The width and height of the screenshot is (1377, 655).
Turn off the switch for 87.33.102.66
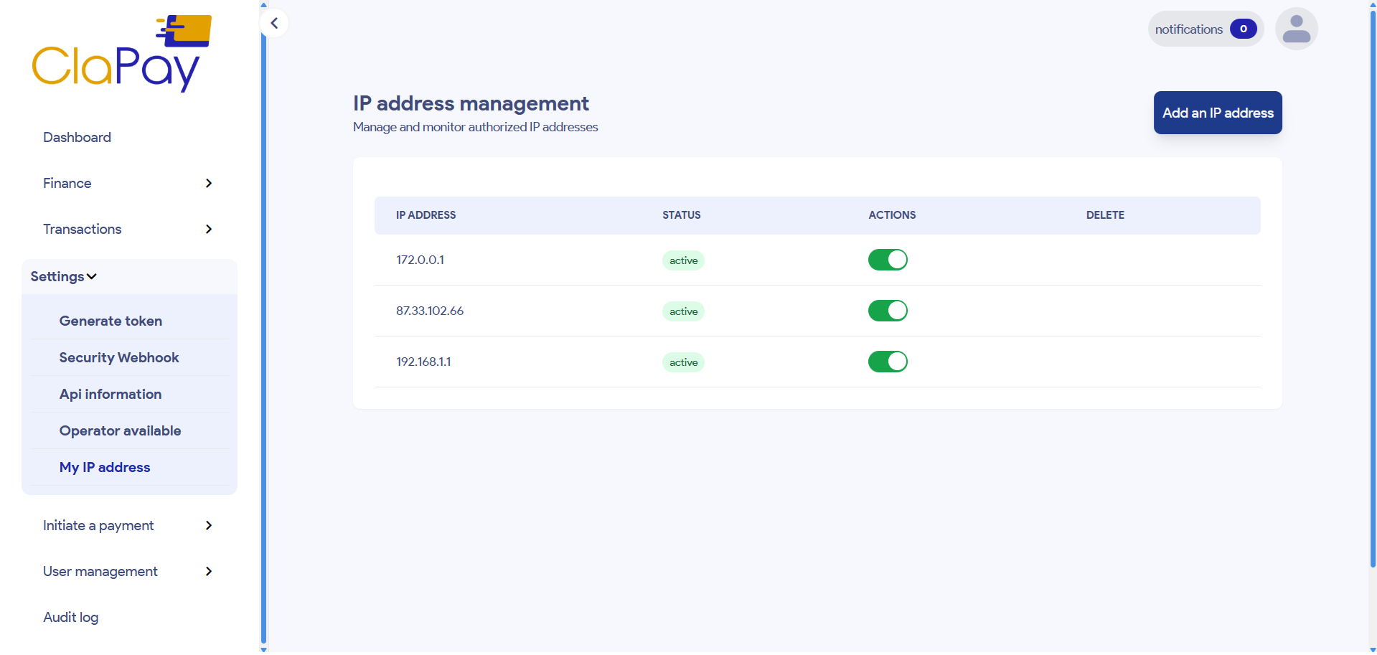point(888,311)
